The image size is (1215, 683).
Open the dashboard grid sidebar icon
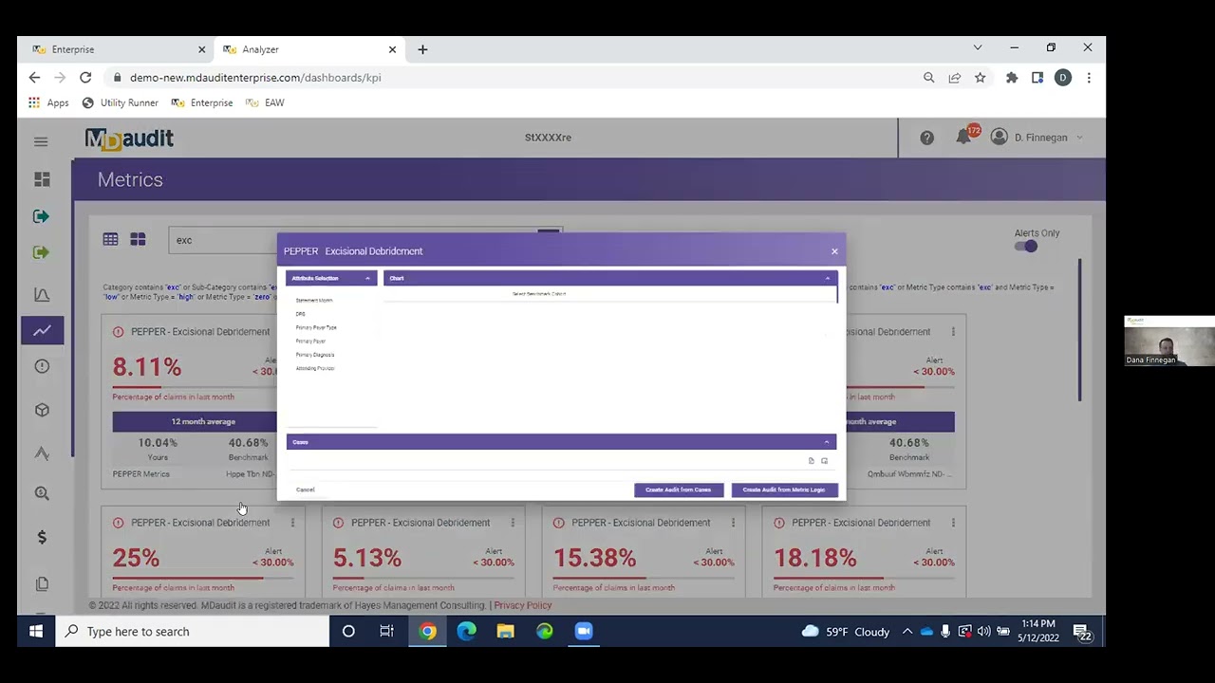click(42, 179)
